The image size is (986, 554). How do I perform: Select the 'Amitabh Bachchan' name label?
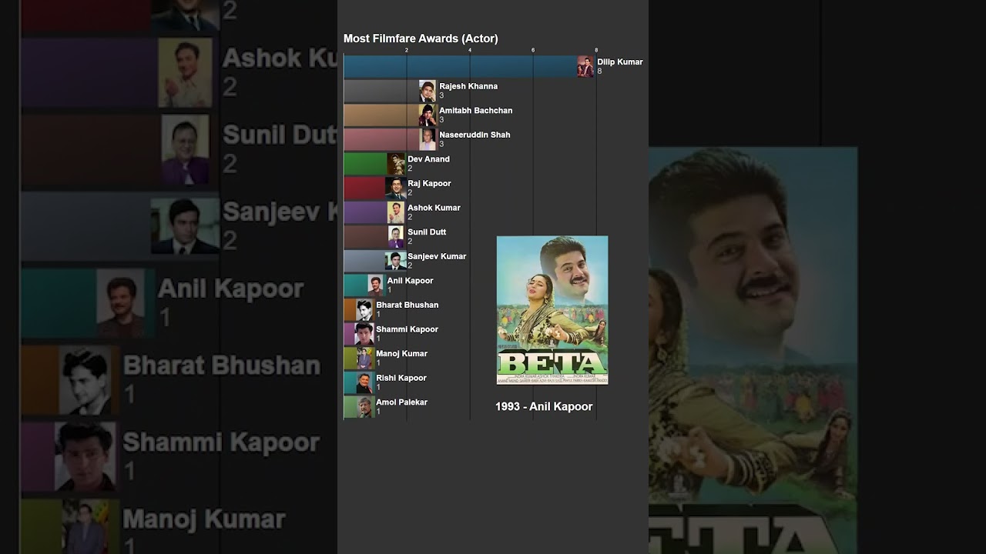(x=476, y=111)
